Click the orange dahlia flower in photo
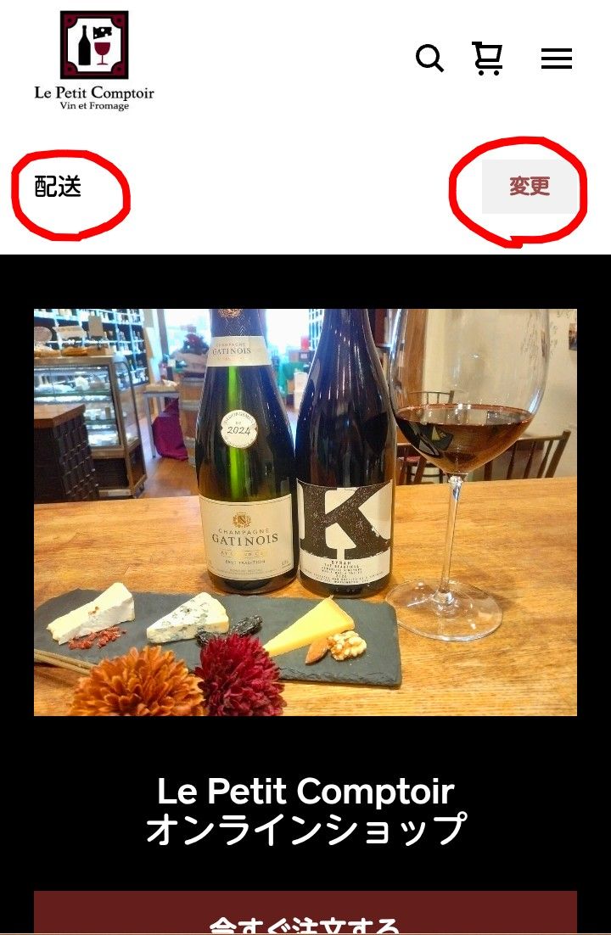 pos(138,682)
